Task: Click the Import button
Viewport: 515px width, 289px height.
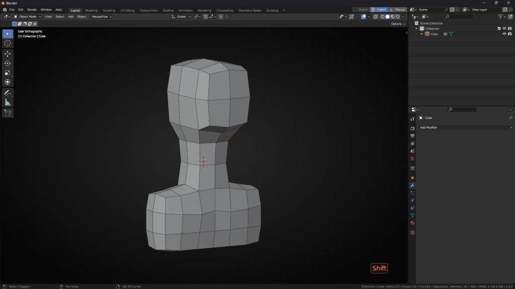Action: (x=379, y=10)
